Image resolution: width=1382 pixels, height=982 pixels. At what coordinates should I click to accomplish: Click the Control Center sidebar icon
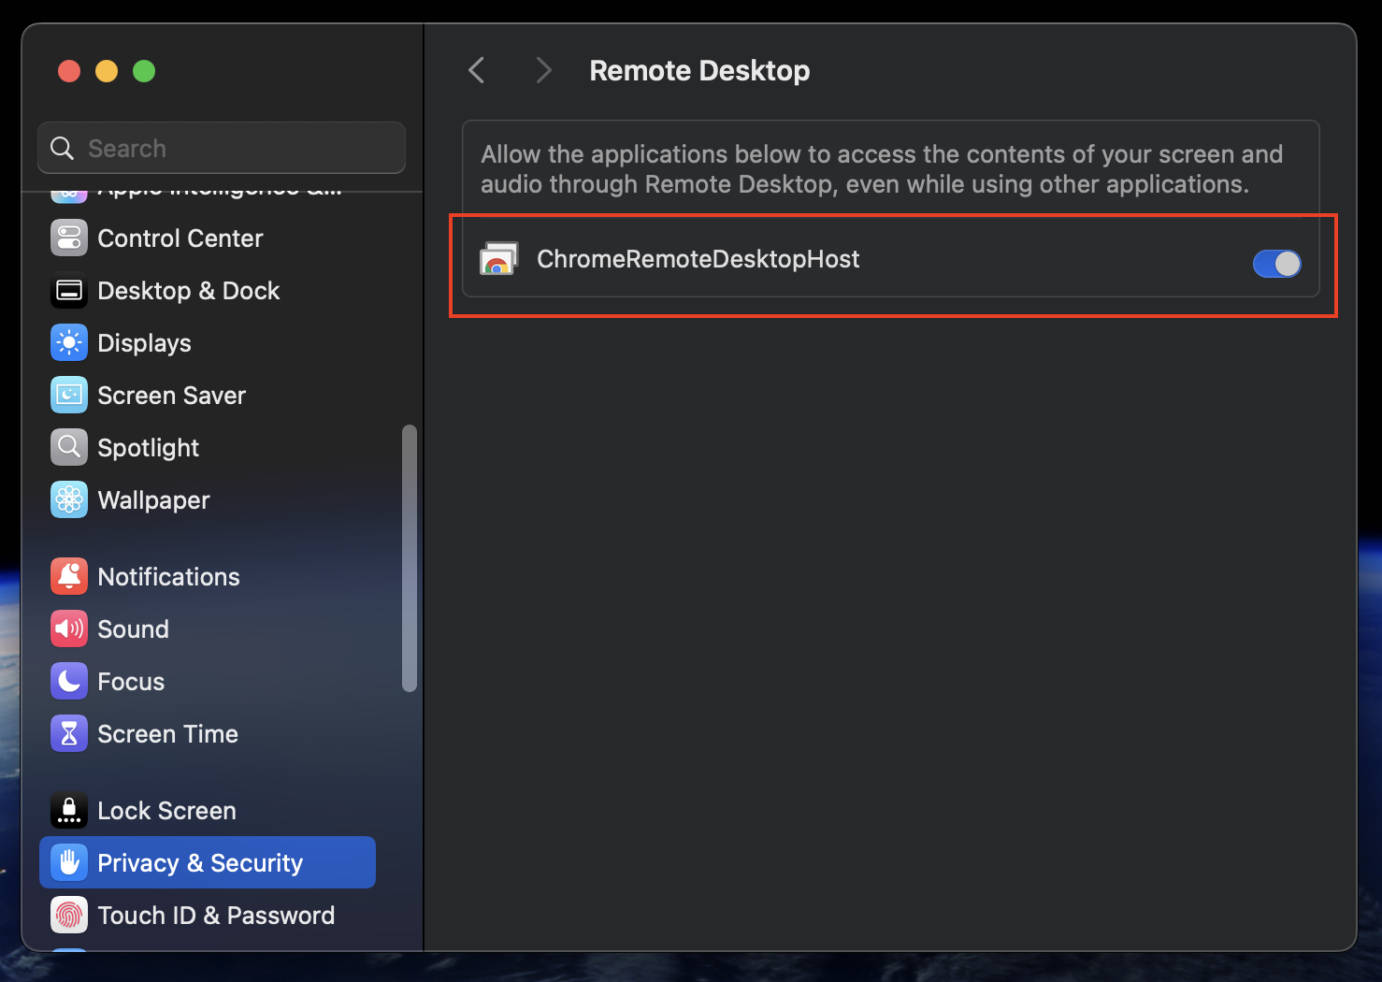tap(69, 238)
